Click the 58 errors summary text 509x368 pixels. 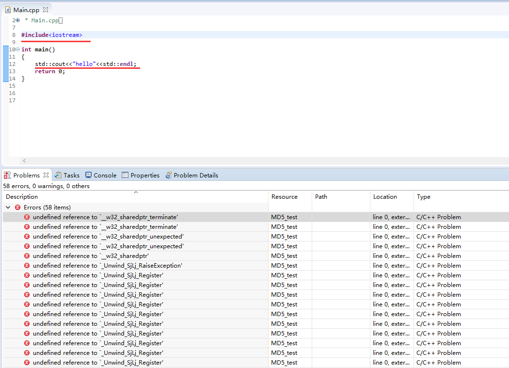46,186
